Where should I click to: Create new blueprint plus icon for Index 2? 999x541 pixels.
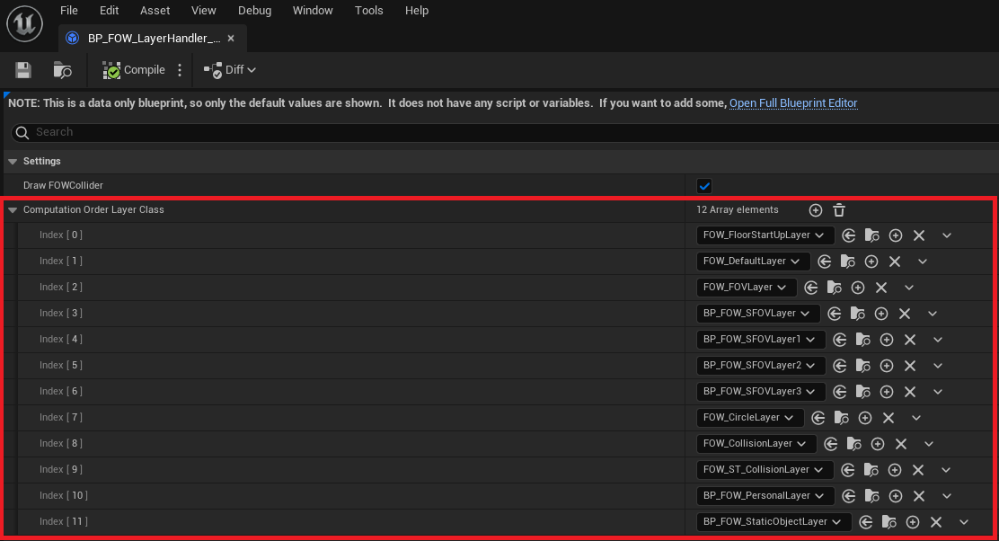point(858,288)
